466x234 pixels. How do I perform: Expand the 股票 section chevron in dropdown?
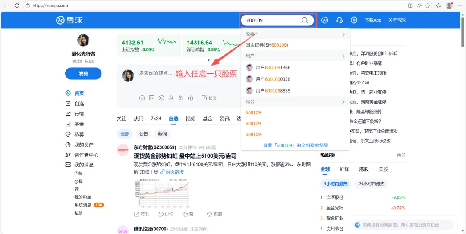[x=343, y=34]
